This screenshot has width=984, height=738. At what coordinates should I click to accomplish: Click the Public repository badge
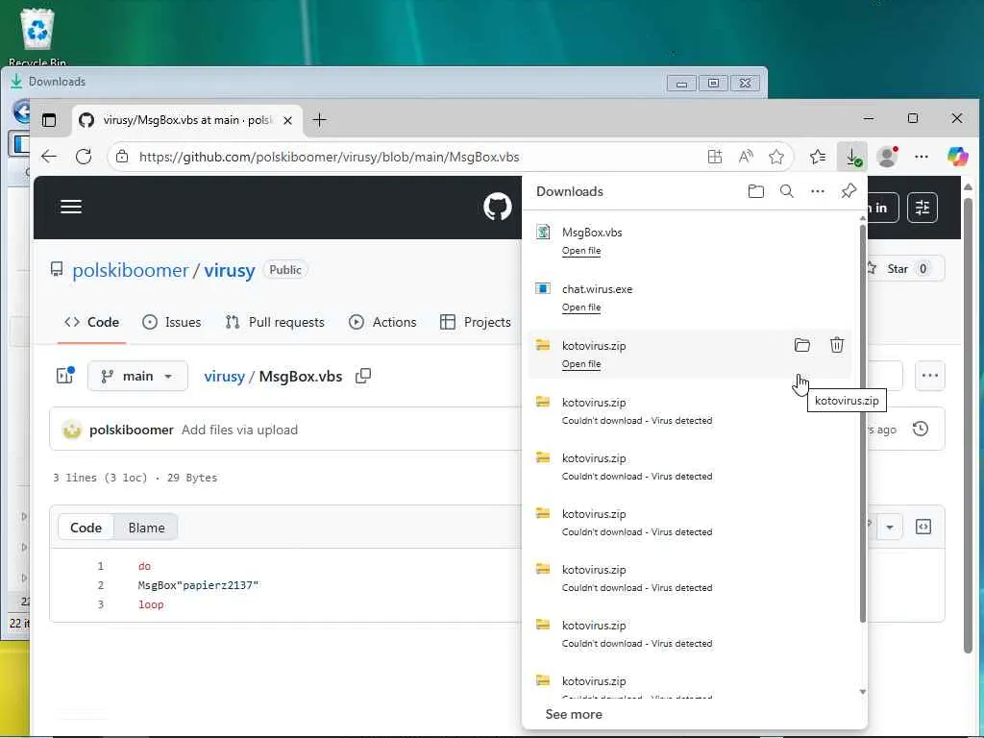[285, 270]
